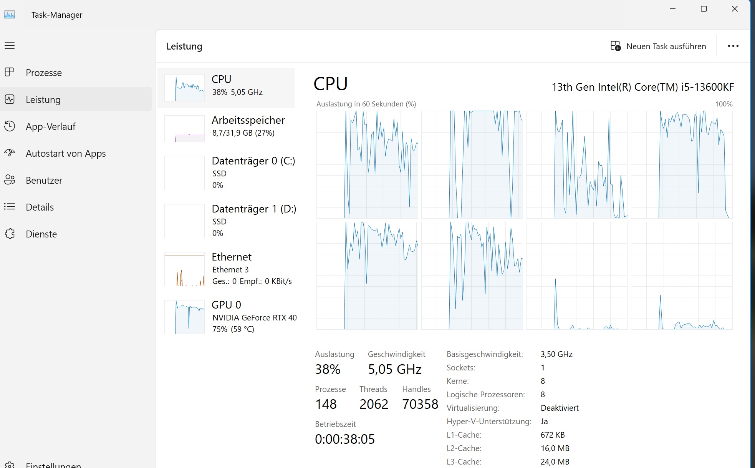Image resolution: width=755 pixels, height=468 pixels.
Task: Open the Prozesse page icon
Action: coord(10,72)
